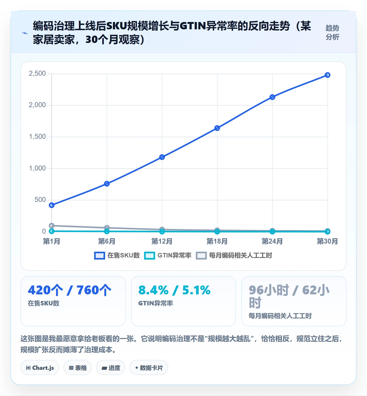Click the chart title starting with 编码治理上线后
The width and height of the screenshot is (367, 396).
tap(172, 33)
